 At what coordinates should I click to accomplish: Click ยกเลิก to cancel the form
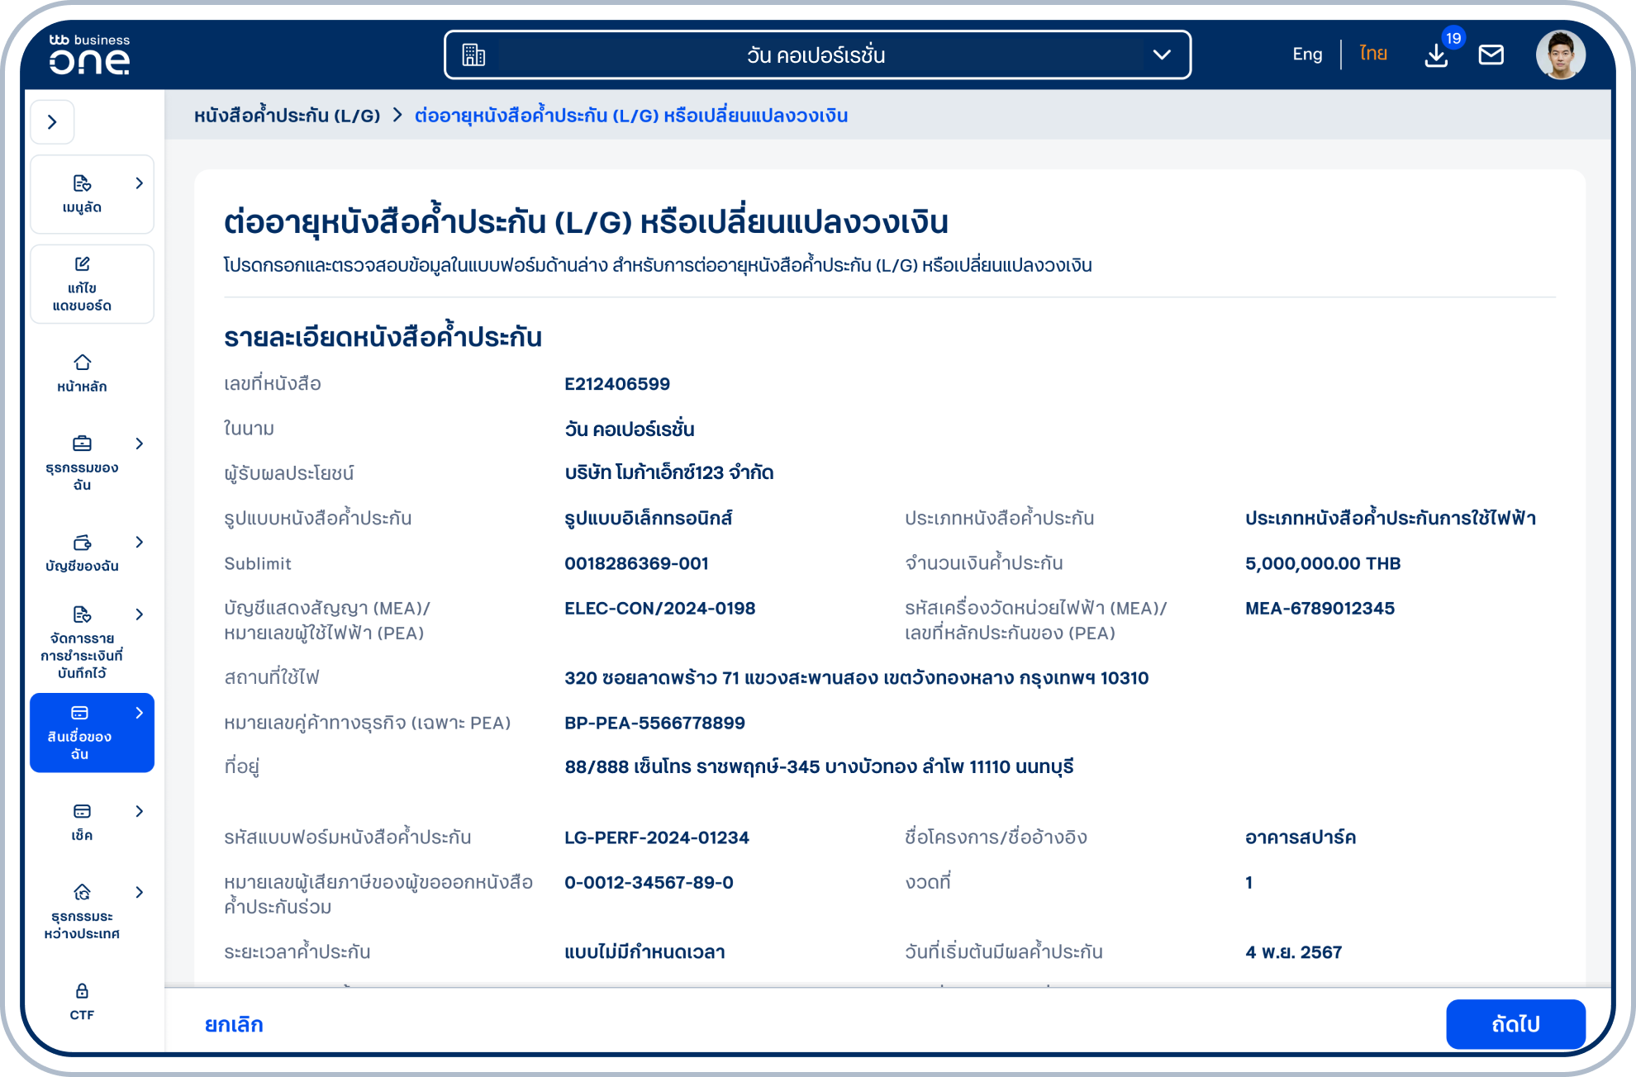[233, 1024]
